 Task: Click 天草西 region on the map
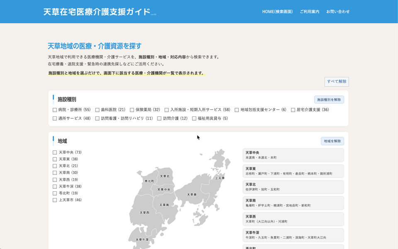tap(144, 213)
